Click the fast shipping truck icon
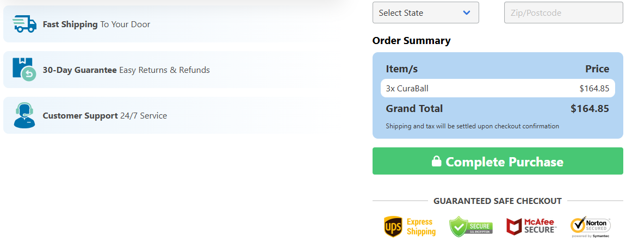626x242 pixels. (x=24, y=24)
